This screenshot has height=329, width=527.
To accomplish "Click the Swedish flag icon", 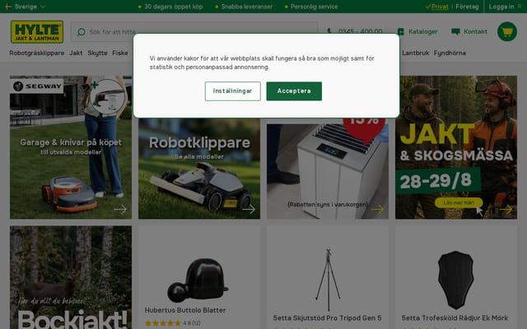I will (x=8, y=7).
